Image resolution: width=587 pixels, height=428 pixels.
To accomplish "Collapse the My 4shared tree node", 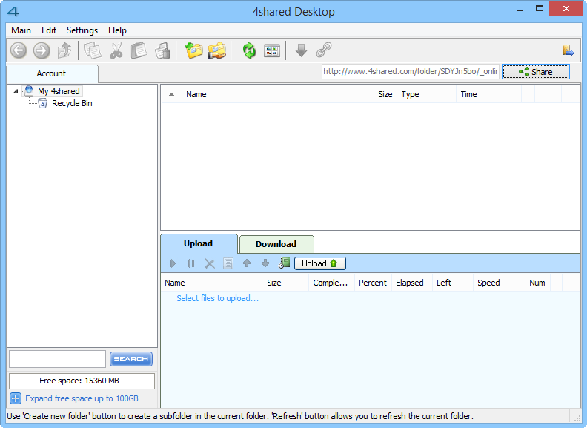I will tap(16, 91).
